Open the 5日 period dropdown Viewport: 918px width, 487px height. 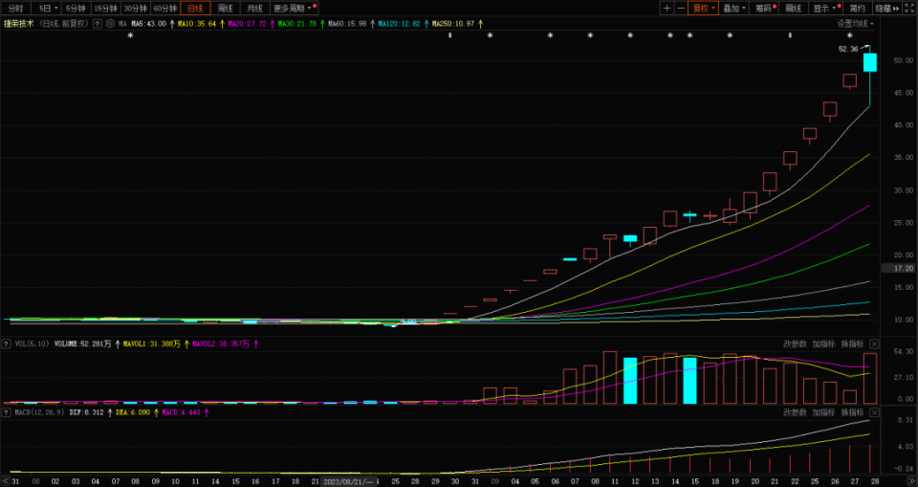[48, 9]
